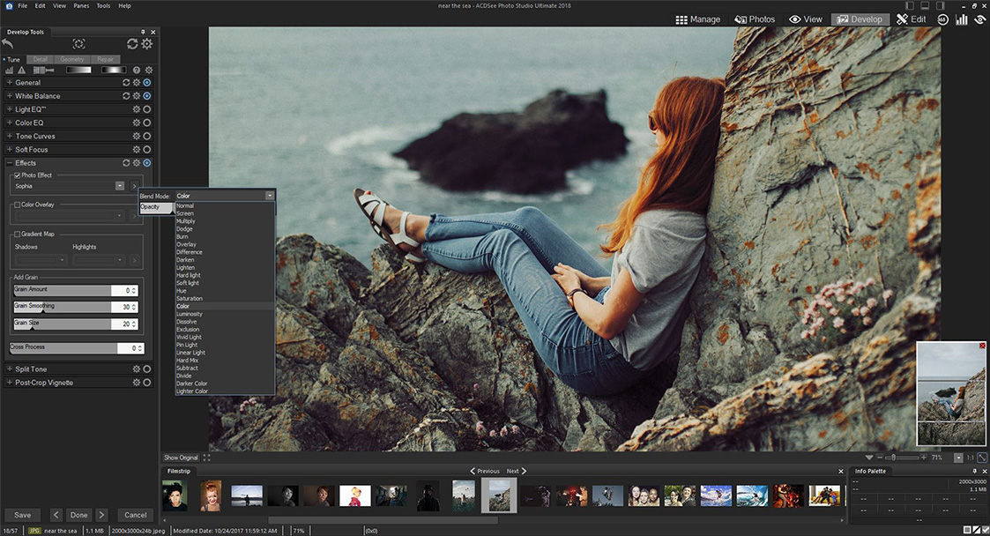
Task: Uncheck the Photo Effect checkbox
Action: pos(17,175)
